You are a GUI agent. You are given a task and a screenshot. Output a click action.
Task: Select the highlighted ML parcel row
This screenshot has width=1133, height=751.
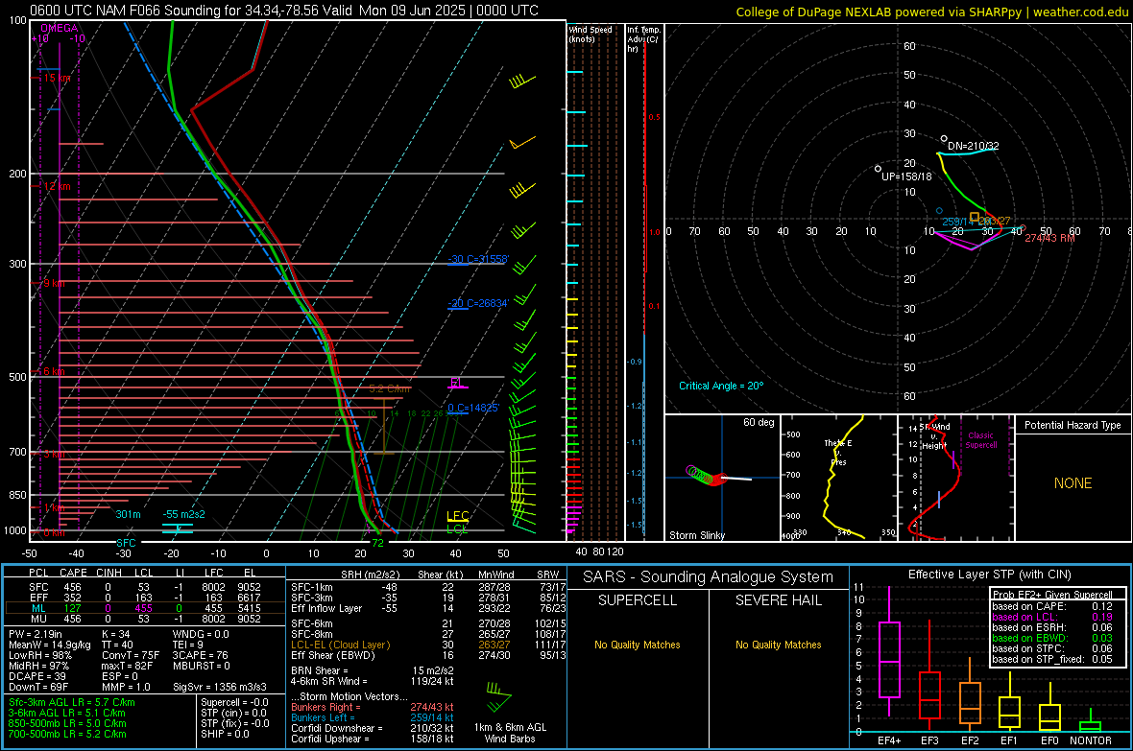pos(145,608)
